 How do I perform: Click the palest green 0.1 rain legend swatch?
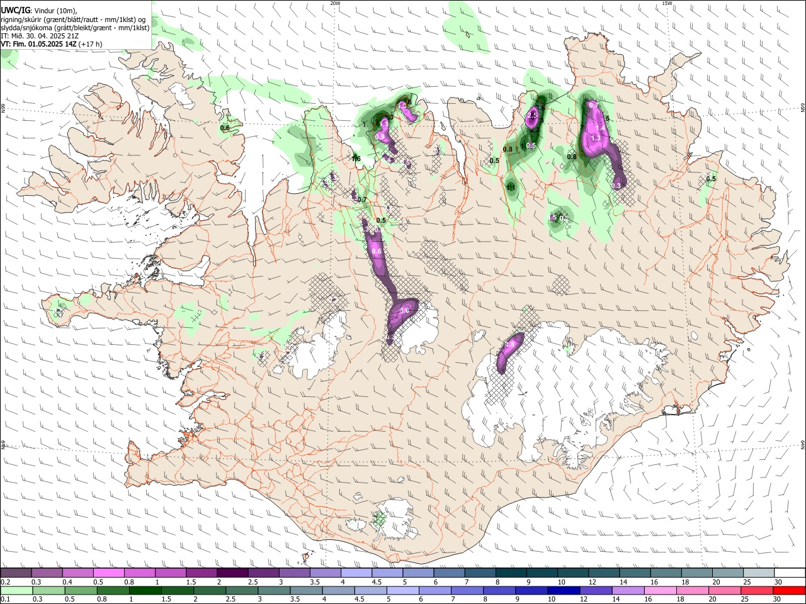[16, 591]
